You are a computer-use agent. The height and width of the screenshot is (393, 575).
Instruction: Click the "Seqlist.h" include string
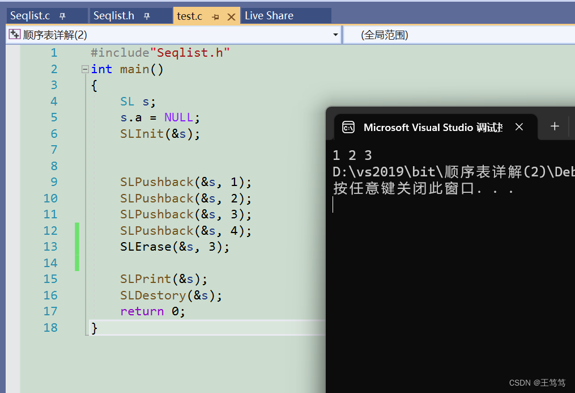[x=190, y=53]
